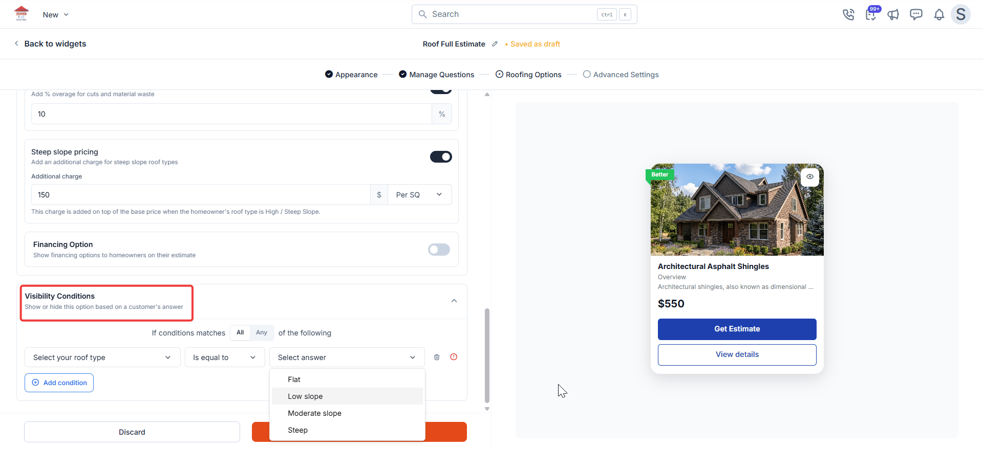Viewport: 983px width, 449px height.
Task: Click the vertical scrollbar thumb
Action: coord(487,355)
